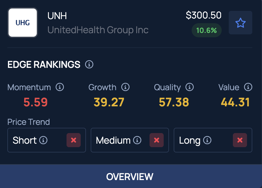Click the 10.6% change badge
262x188 pixels.
[x=207, y=30]
